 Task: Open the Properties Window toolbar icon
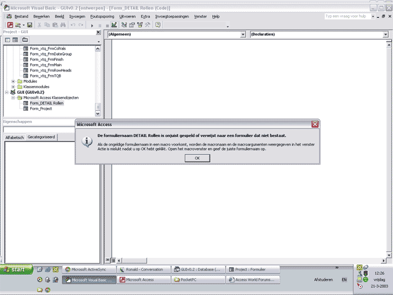coord(132,25)
